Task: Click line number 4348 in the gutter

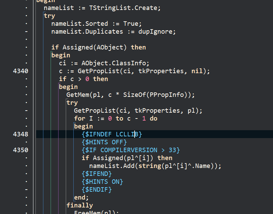Action: [x=21, y=134]
